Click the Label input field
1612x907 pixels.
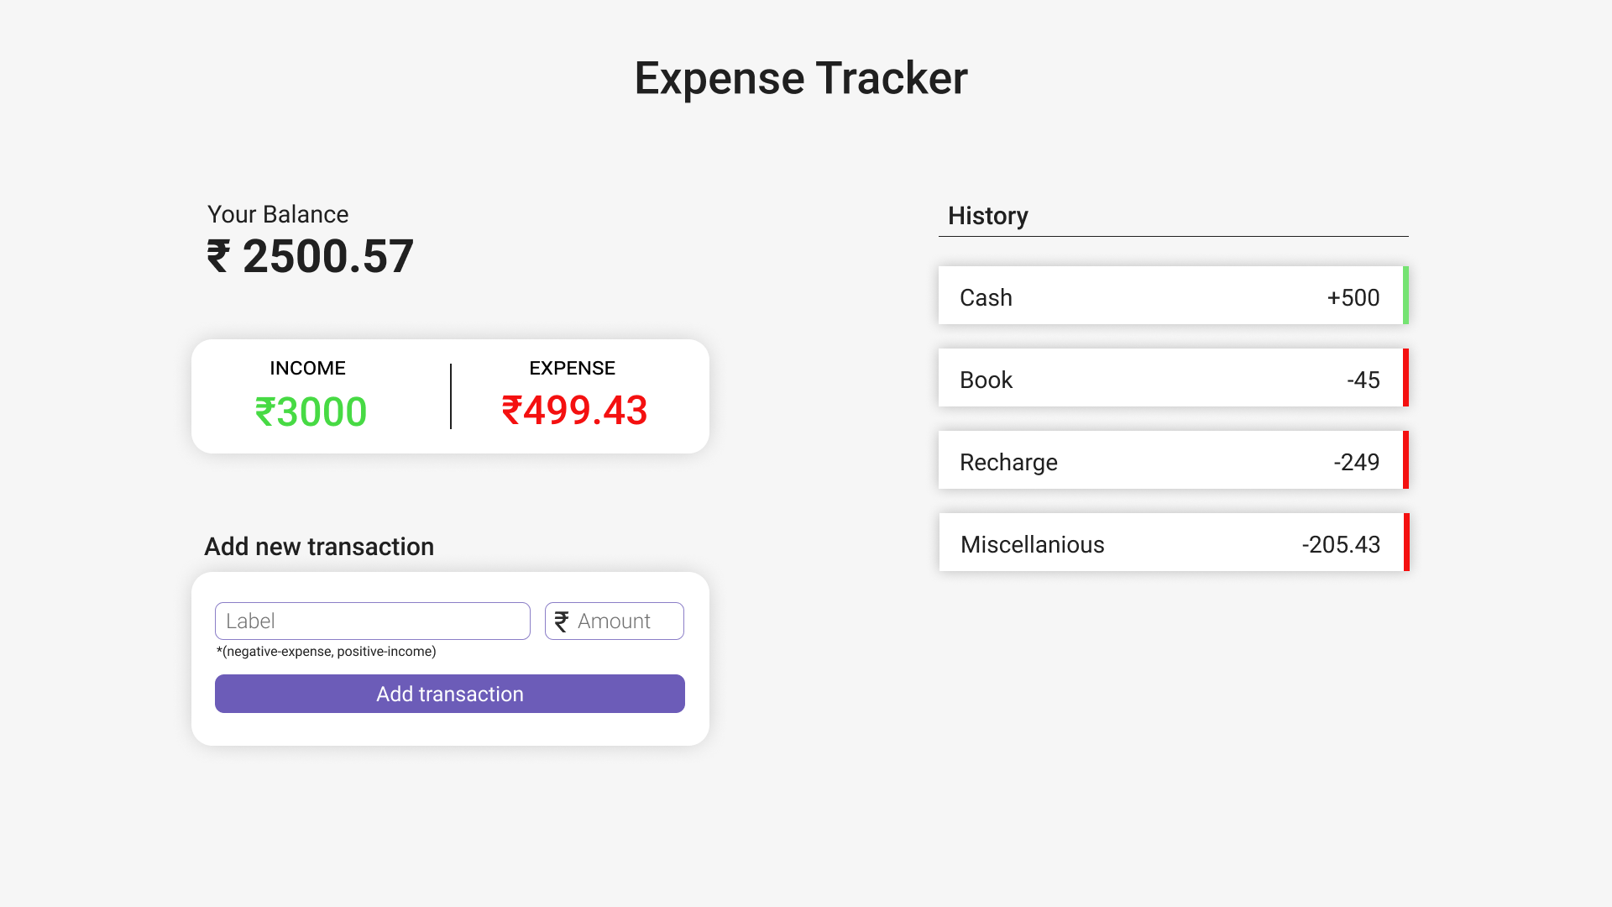[373, 621]
